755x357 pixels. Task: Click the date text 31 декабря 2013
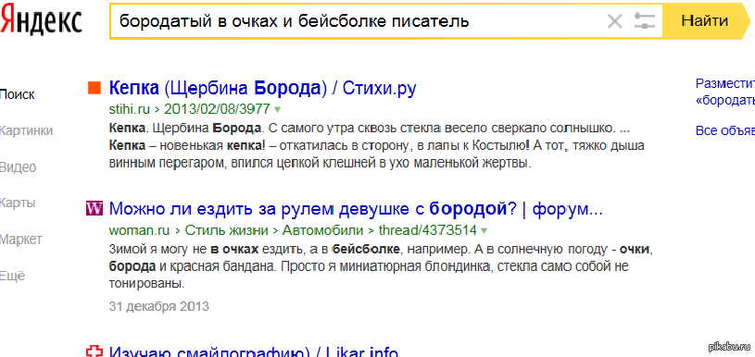159,306
